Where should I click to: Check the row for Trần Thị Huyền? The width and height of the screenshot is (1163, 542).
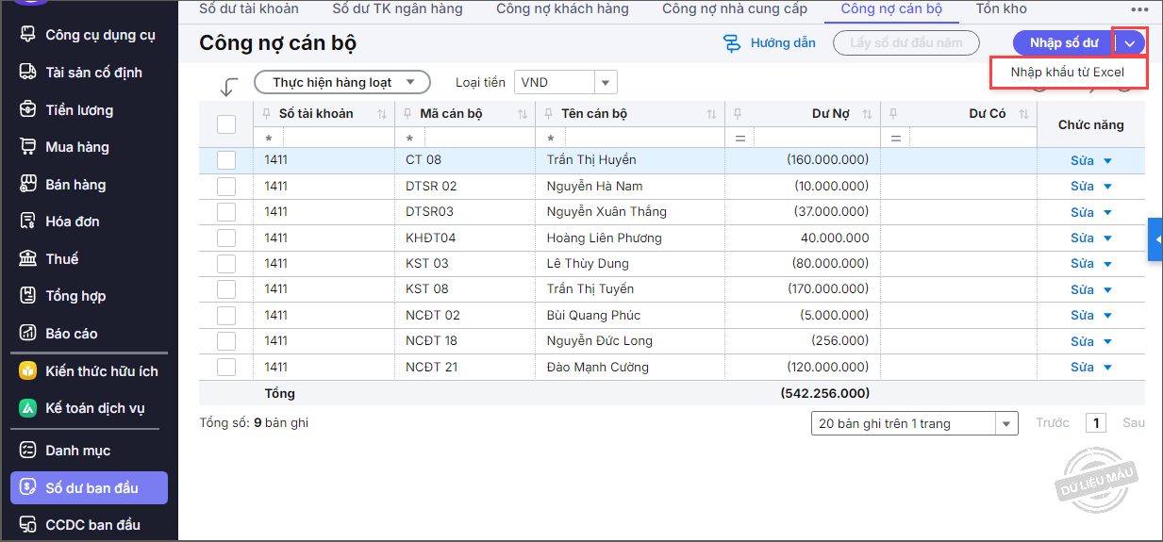(226, 160)
